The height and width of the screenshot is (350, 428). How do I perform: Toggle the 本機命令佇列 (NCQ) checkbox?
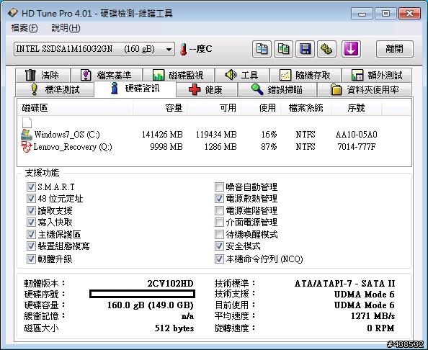click(219, 259)
